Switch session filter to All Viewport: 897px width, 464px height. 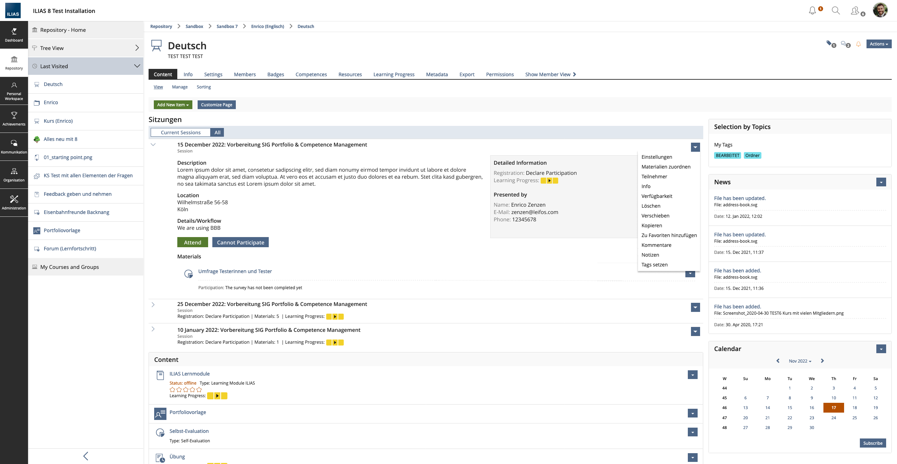[x=217, y=133]
